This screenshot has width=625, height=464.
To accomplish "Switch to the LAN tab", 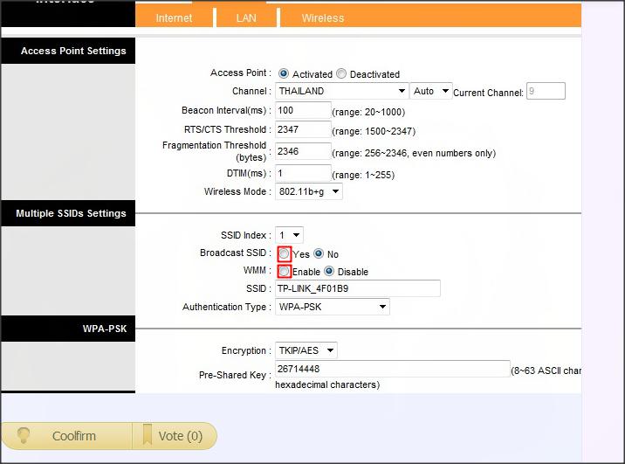I will 246,18.
